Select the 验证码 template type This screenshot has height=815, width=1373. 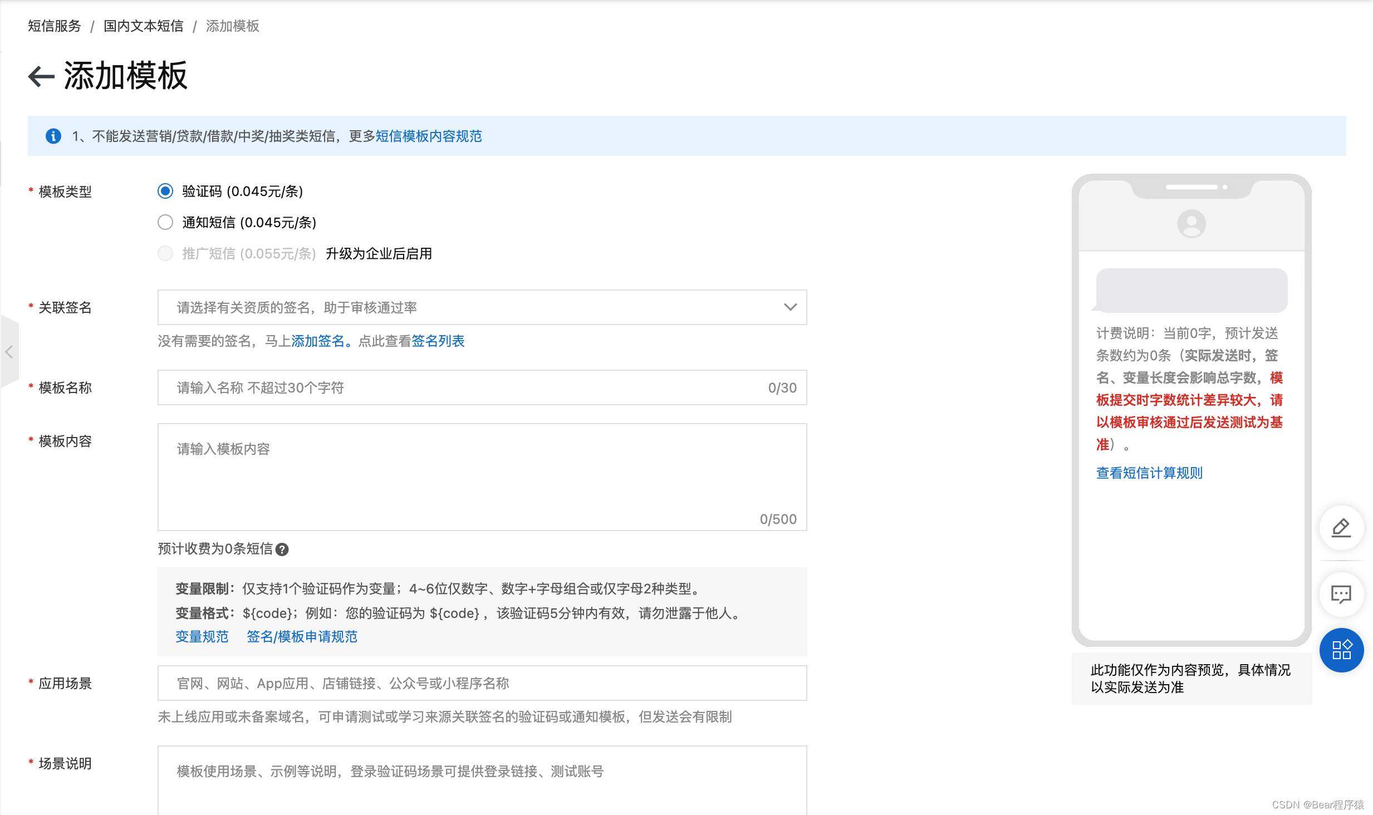pyautogui.click(x=165, y=191)
